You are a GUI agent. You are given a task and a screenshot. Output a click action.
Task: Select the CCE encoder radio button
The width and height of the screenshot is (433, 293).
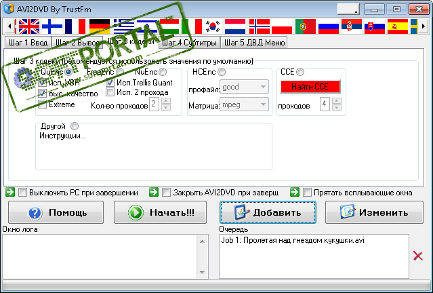point(300,72)
